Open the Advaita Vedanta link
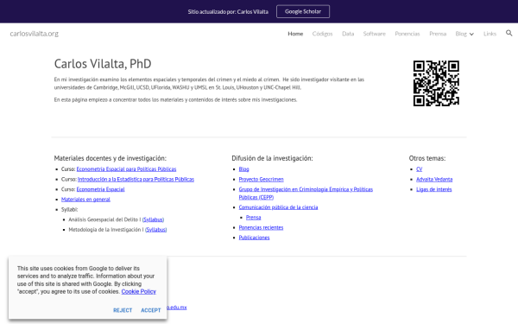 pyautogui.click(x=434, y=179)
